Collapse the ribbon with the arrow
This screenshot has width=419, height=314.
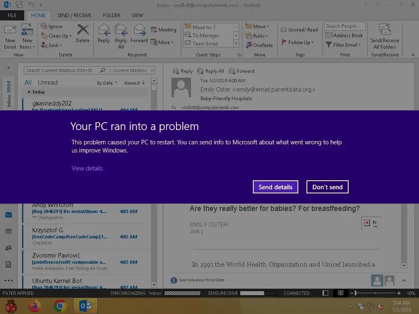[x=413, y=55]
